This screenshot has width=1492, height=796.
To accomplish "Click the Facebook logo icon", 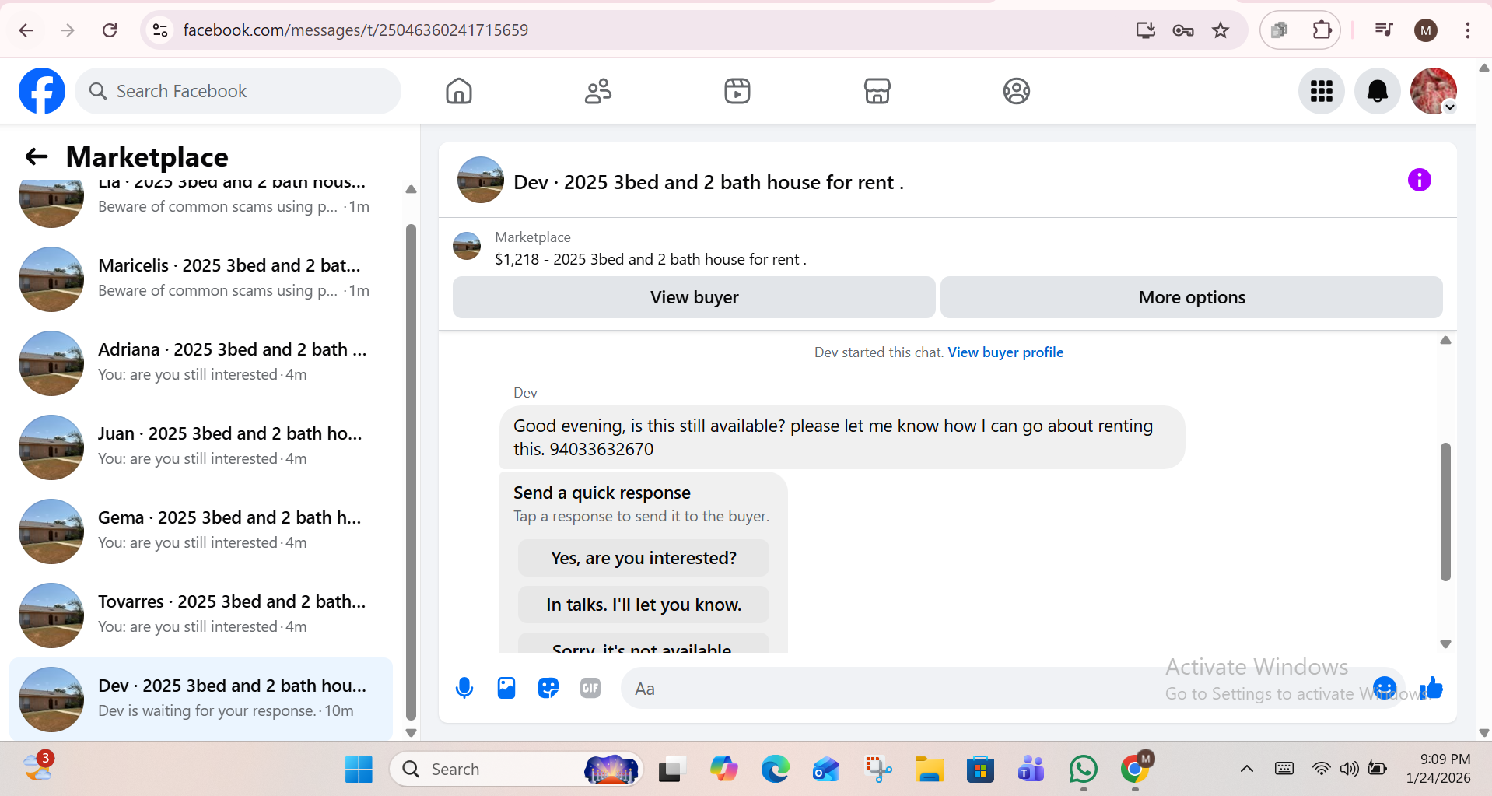I will [x=42, y=91].
